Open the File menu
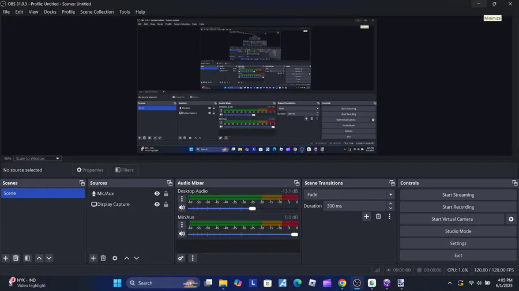The height and width of the screenshot is (291, 519). 6,12
